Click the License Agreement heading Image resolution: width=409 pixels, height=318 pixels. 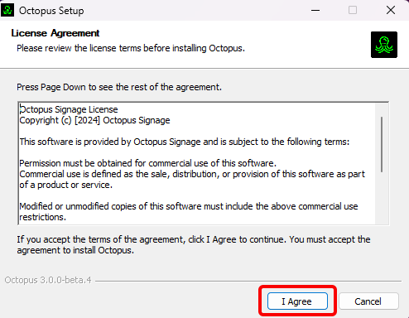pyautogui.click(x=55, y=33)
